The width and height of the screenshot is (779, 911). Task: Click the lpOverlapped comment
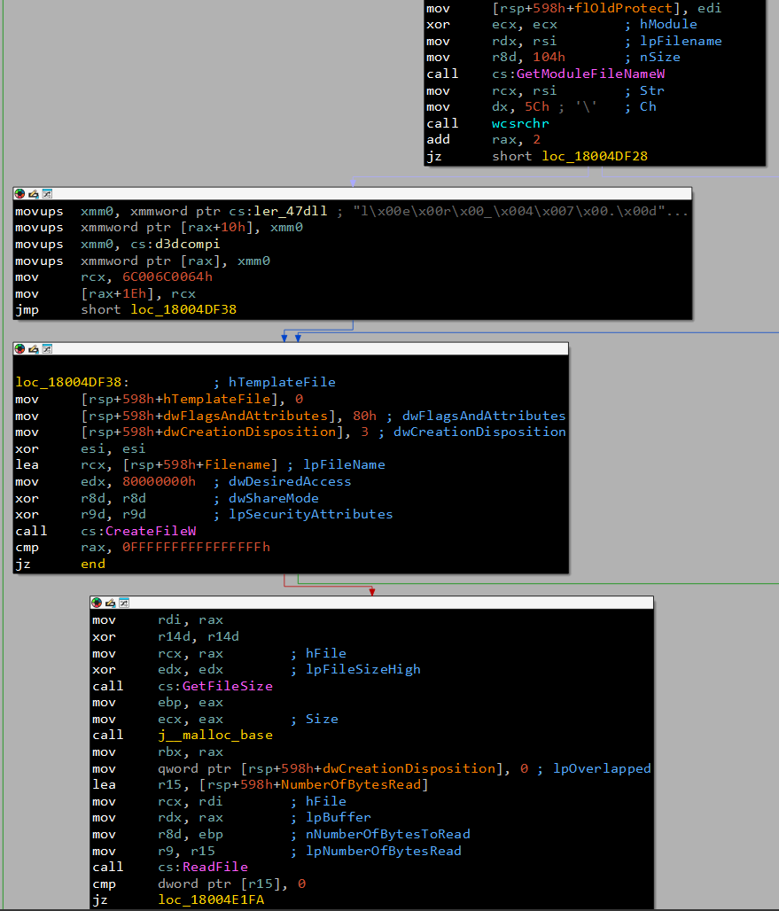click(x=602, y=768)
